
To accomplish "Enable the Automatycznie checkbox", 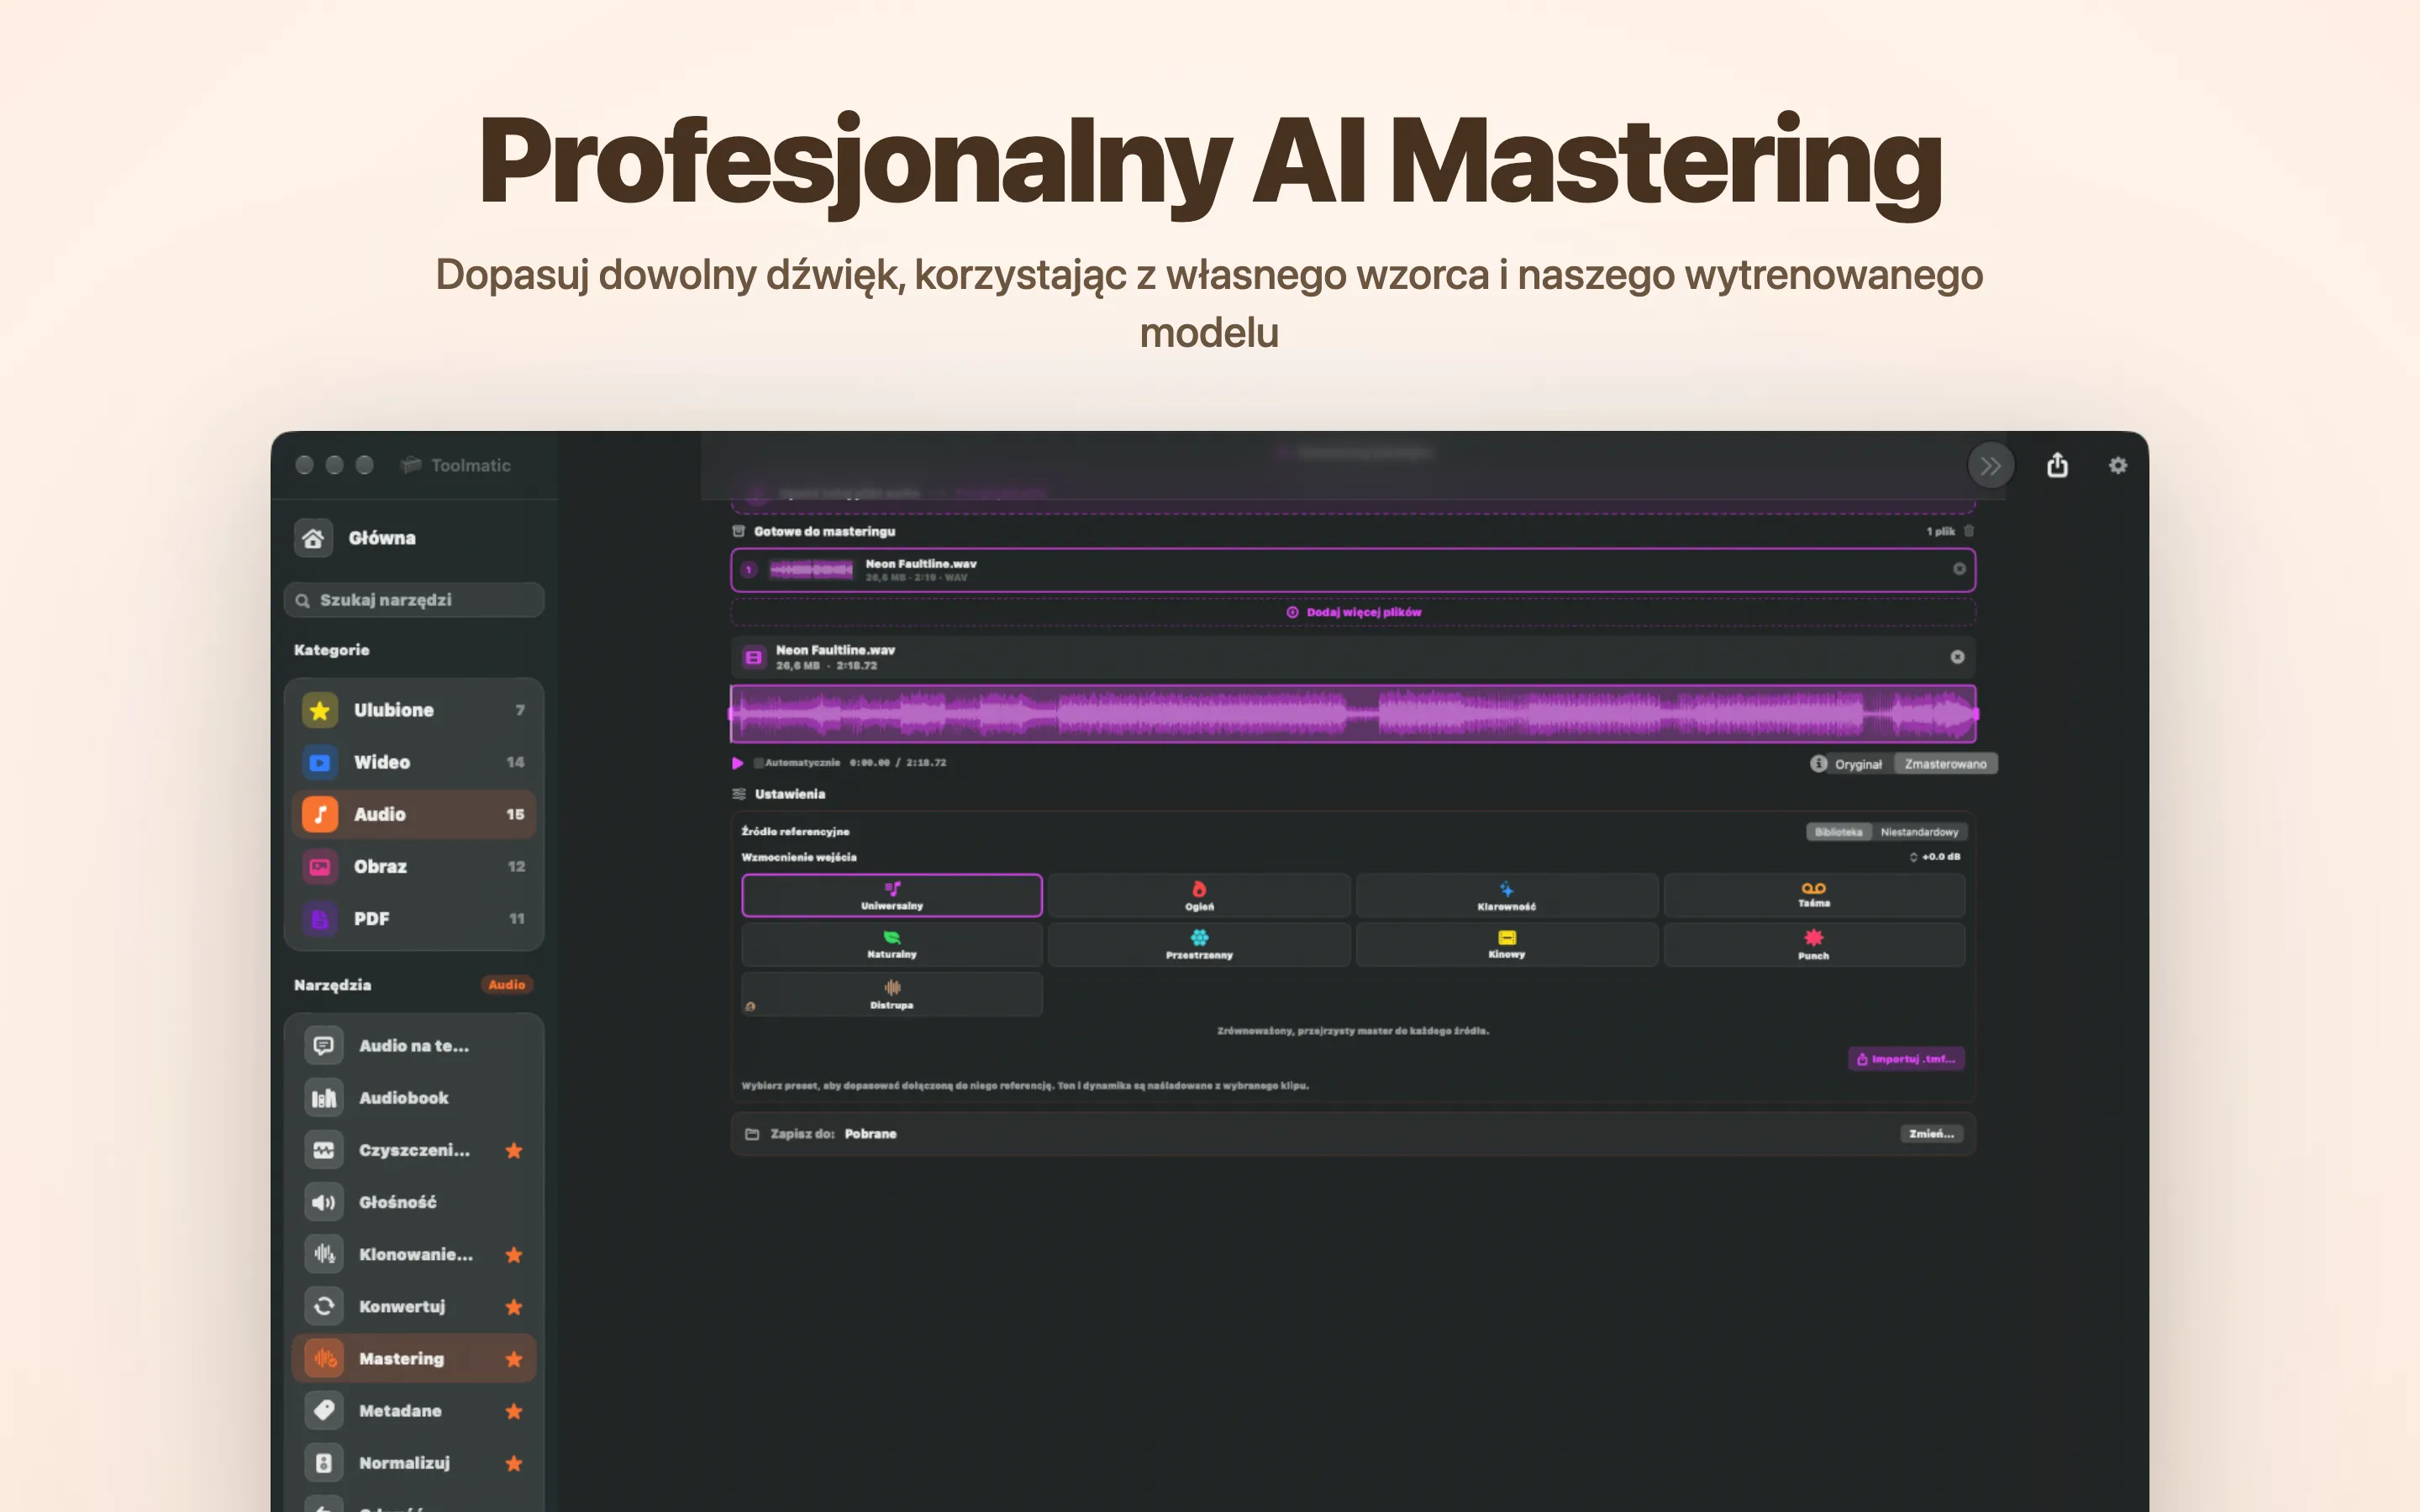I will 759,763.
